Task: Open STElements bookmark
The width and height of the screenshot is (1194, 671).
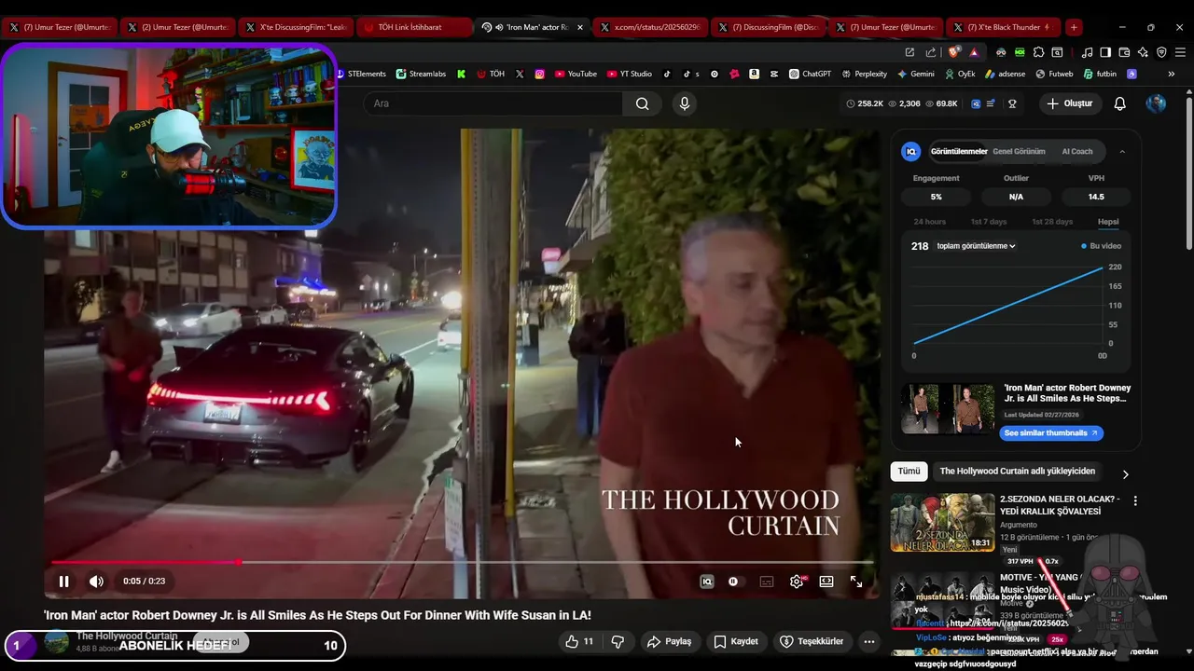Action: (361, 74)
